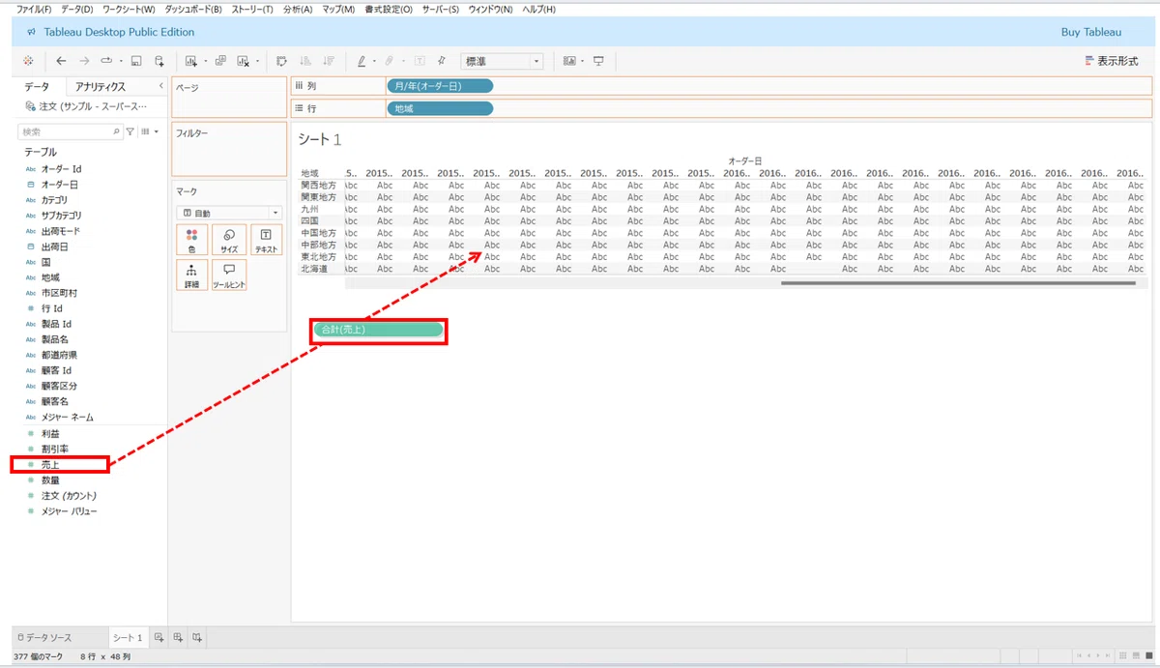Open the データ ソース tab at bottom
Viewport: 1160px width, 668px height.
[47, 638]
